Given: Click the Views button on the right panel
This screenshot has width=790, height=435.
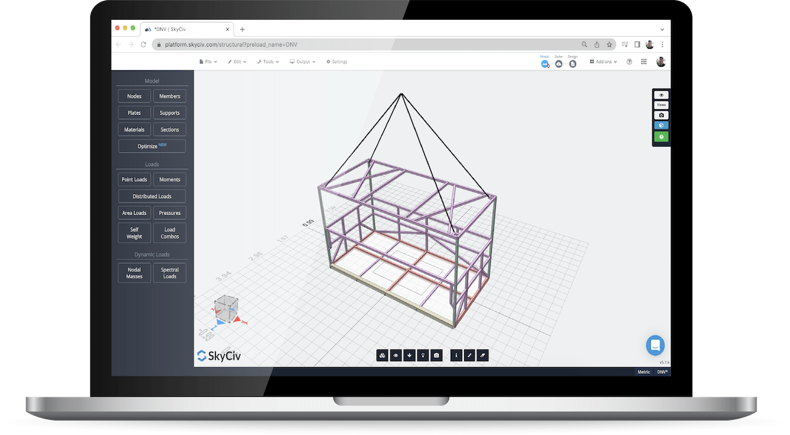Looking at the screenshot, I should click(660, 104).
